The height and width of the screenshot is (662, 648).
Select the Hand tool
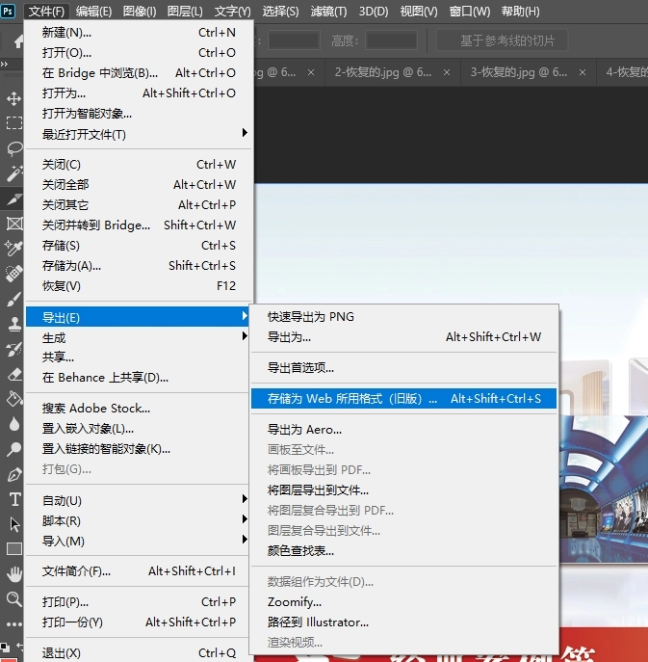point(13,574)
